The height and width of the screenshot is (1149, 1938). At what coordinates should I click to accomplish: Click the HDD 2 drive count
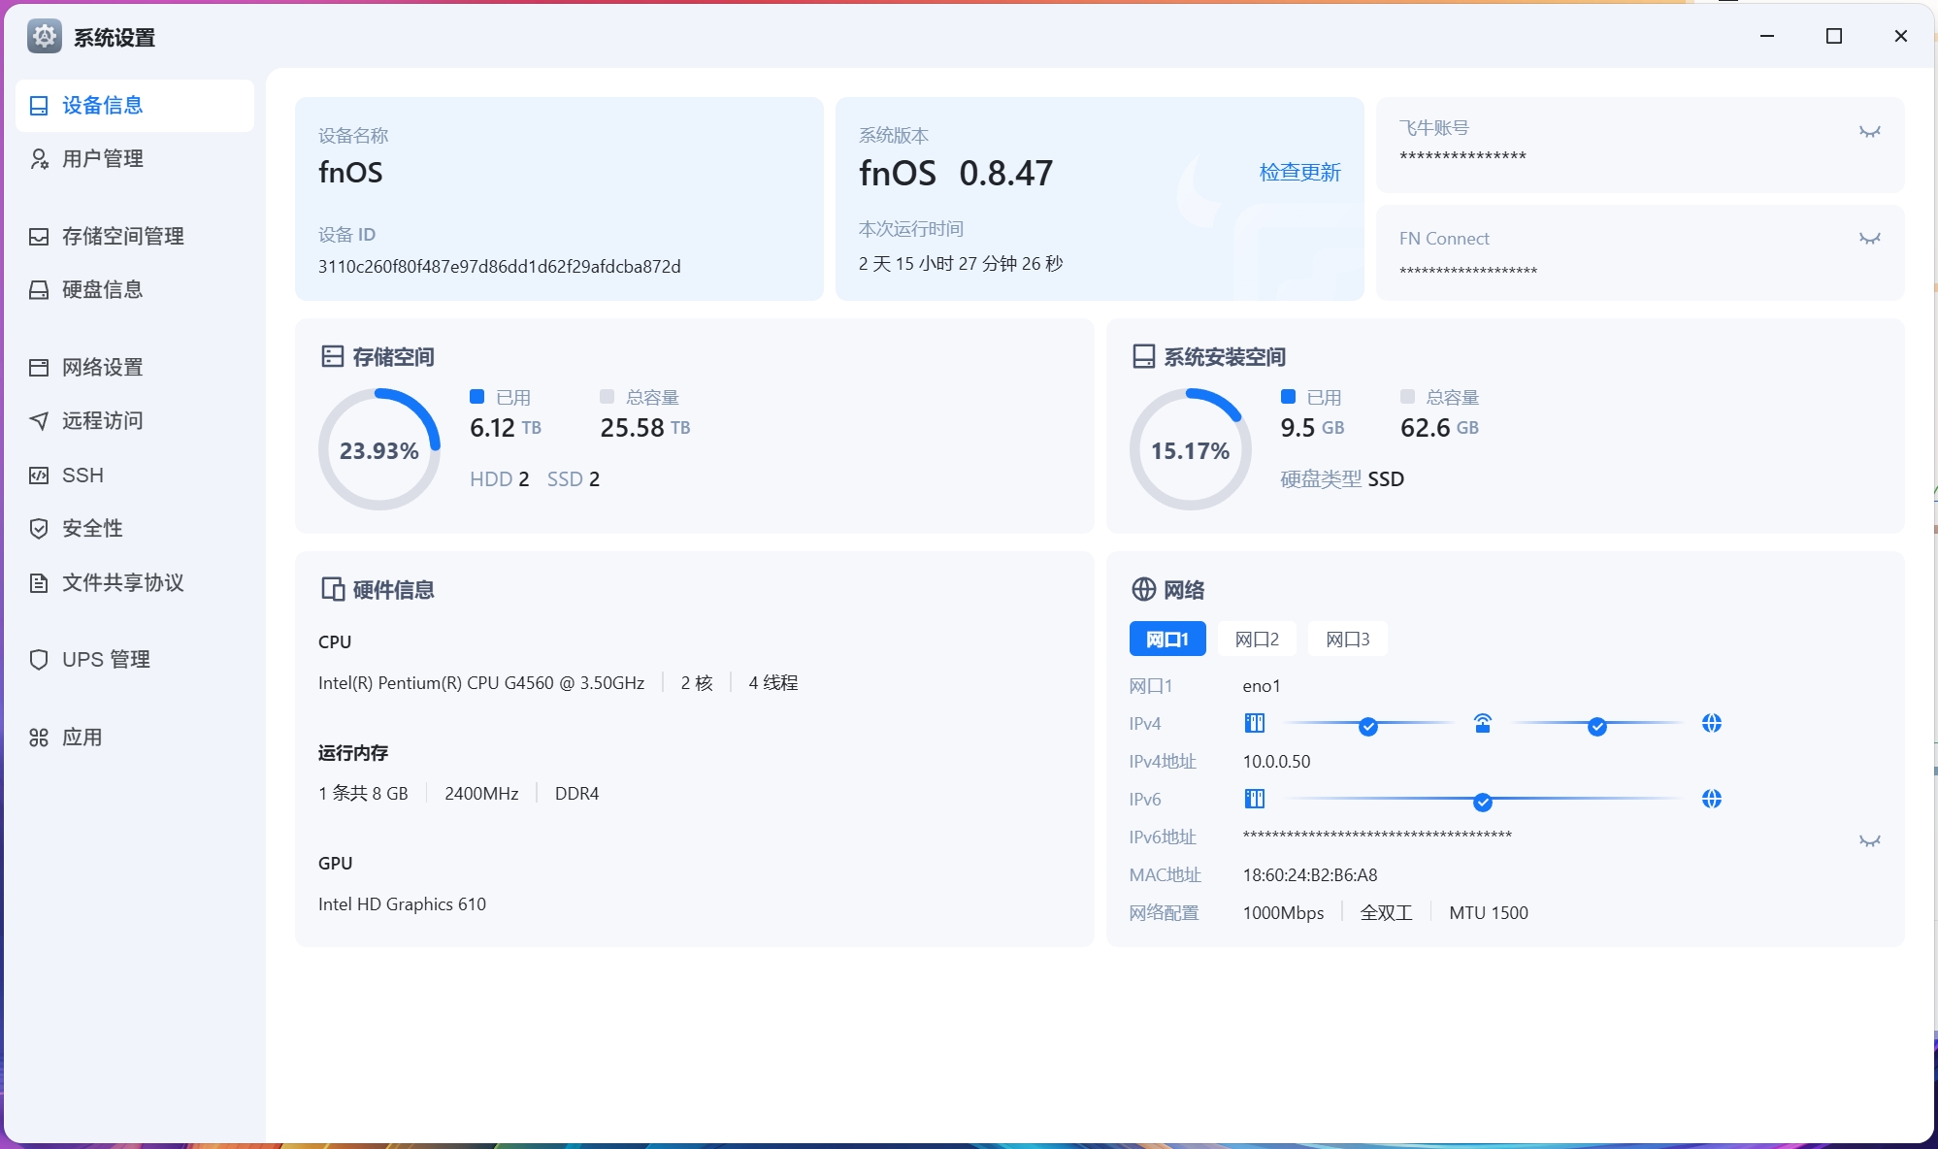500,479
